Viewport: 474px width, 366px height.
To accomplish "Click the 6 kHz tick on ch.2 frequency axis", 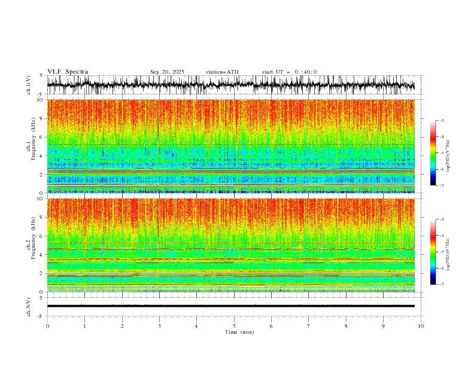I will click(x=42, y=236).
